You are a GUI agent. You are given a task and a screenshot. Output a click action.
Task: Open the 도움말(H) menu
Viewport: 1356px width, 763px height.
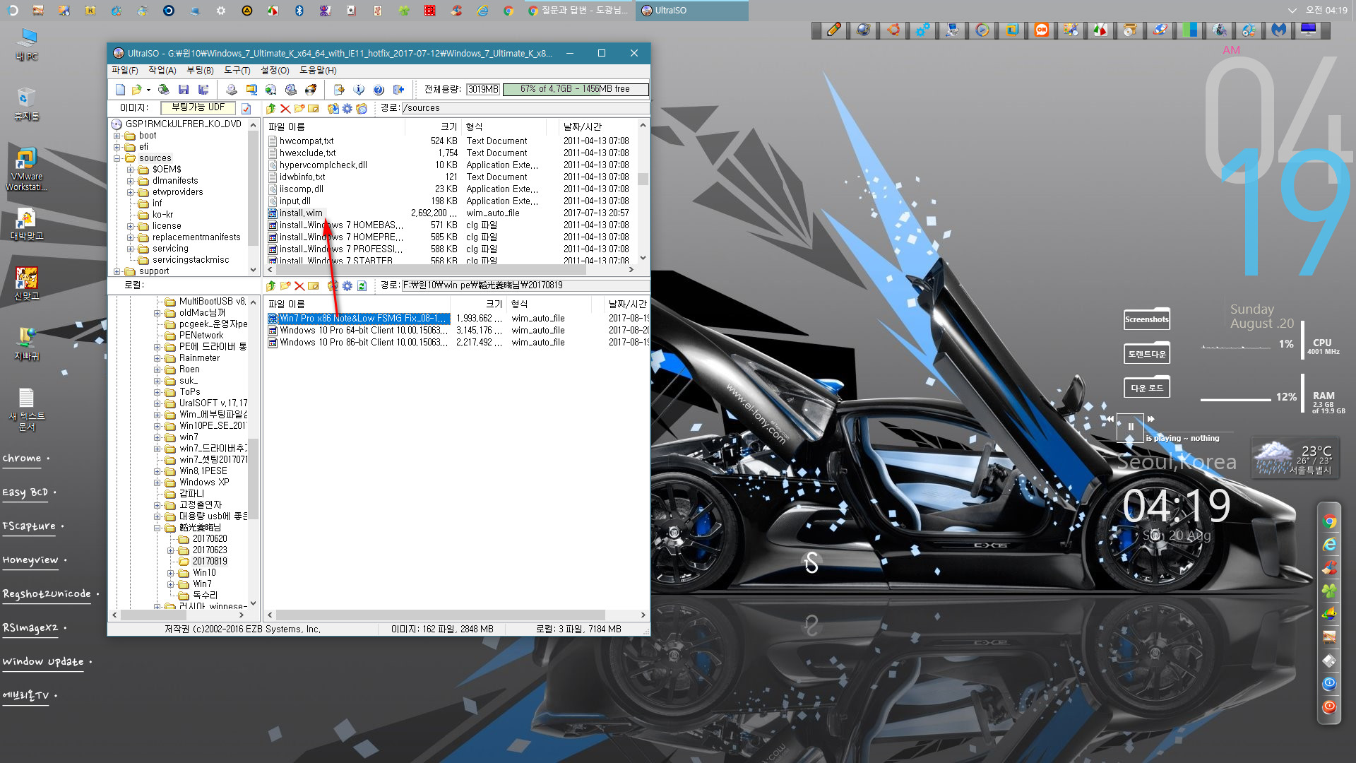(318, 71)
